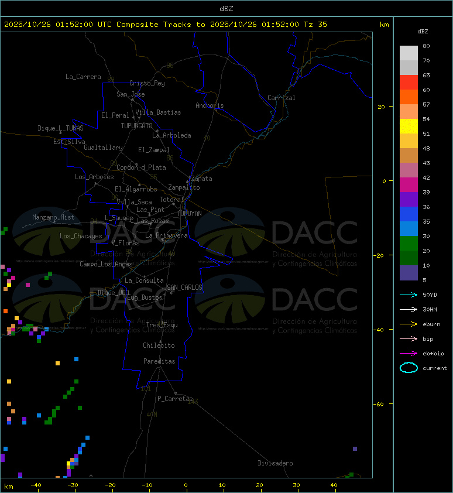Select the La_Consulta place label
This screenshot has height=493, width=453.
(144, 280)
